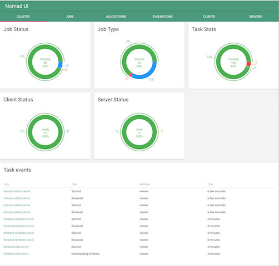
Task: Open the Clients tab
Action: click(209, 17)
